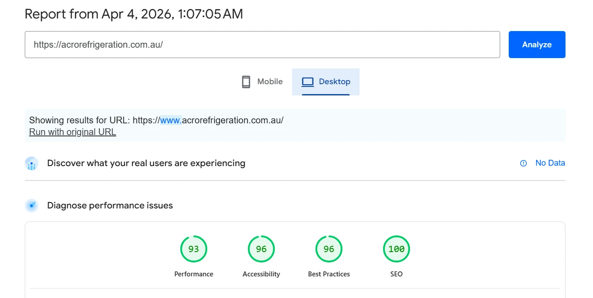This screenshot has height=298, width=593.
Task: Click the report date heading
Action: [x=134, y=14]
